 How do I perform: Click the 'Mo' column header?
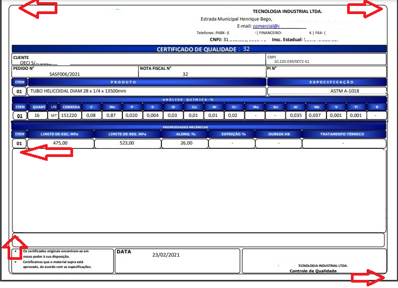coord(256,107)
